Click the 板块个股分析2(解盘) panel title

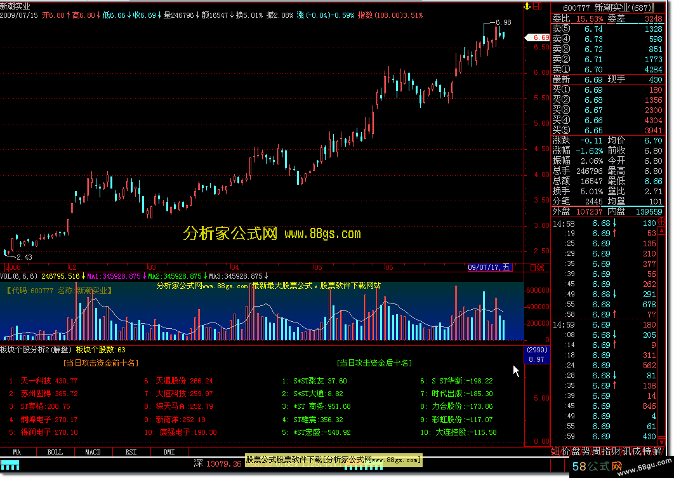36,350
